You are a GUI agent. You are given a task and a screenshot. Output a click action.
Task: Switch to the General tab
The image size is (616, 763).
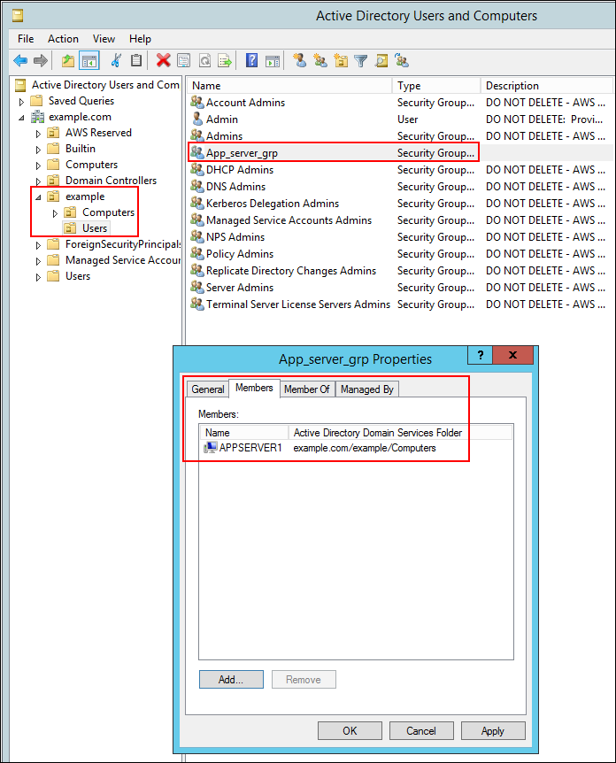point(208,389)
